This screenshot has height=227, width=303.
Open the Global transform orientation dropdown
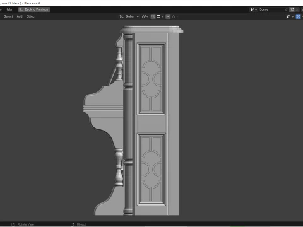tap(129, 16)
